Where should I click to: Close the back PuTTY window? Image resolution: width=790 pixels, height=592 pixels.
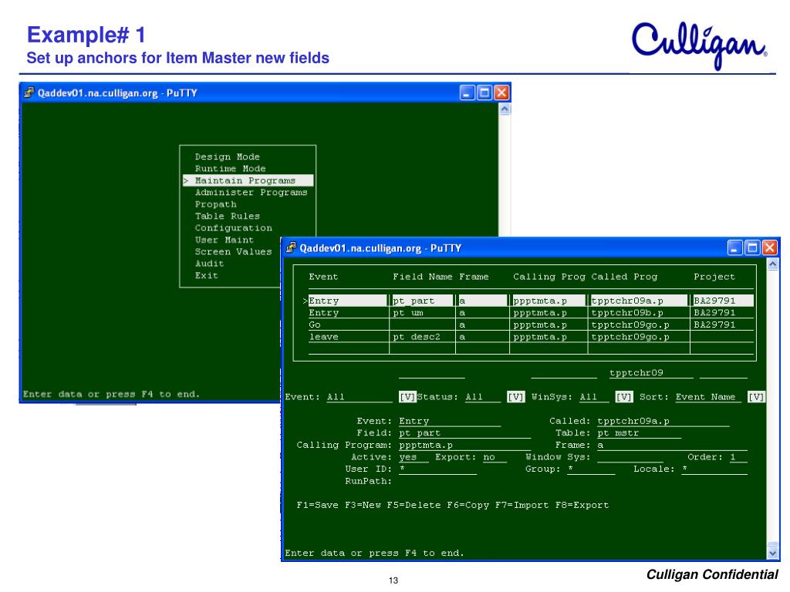tap(501, 92)
